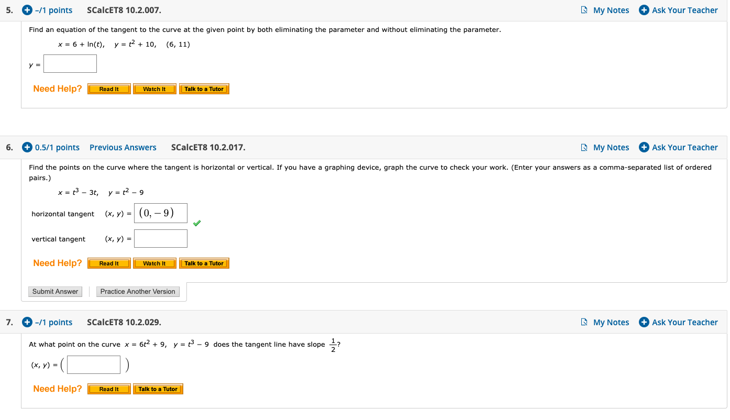Click the (x, y) answer box on problem 7
This screenshot has height=420, width=730.
tap(93, 364)
